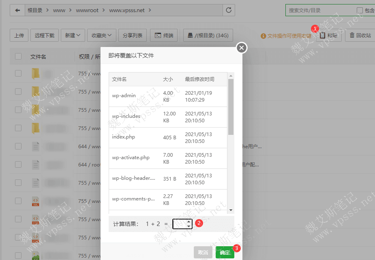Cancel the dialog with the 取消 button
This screenshot has height=260, width=375.
[203, 252]
